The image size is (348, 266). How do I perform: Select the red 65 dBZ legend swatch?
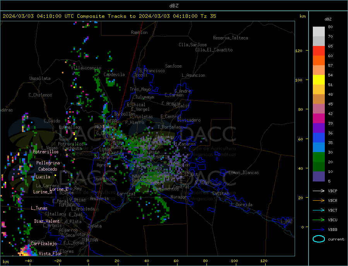coord(319,51)
